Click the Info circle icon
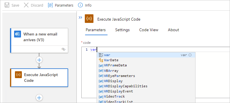Image resolution: width=230 pixels, height=103 pixels. point(80,5)
